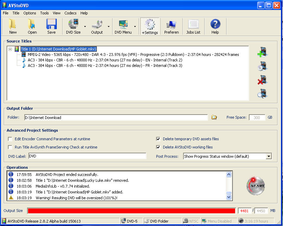Click the Help question mark icon
This screenshot has width=283, height=226.
coord(215,26)
